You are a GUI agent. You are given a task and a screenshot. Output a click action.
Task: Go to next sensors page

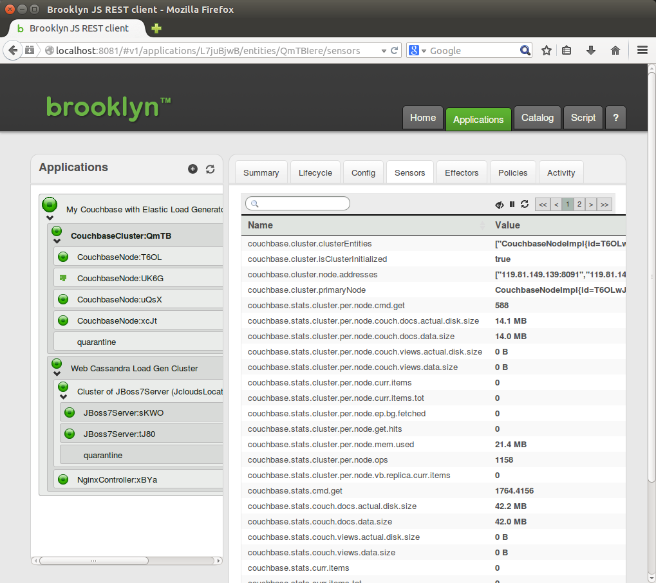point(591,204)
